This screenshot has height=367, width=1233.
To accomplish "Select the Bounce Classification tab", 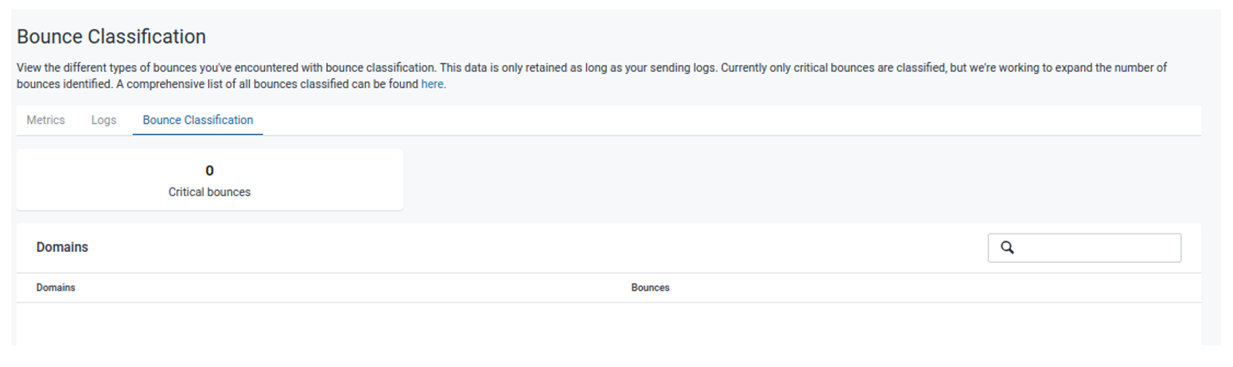I will (198, 120).
